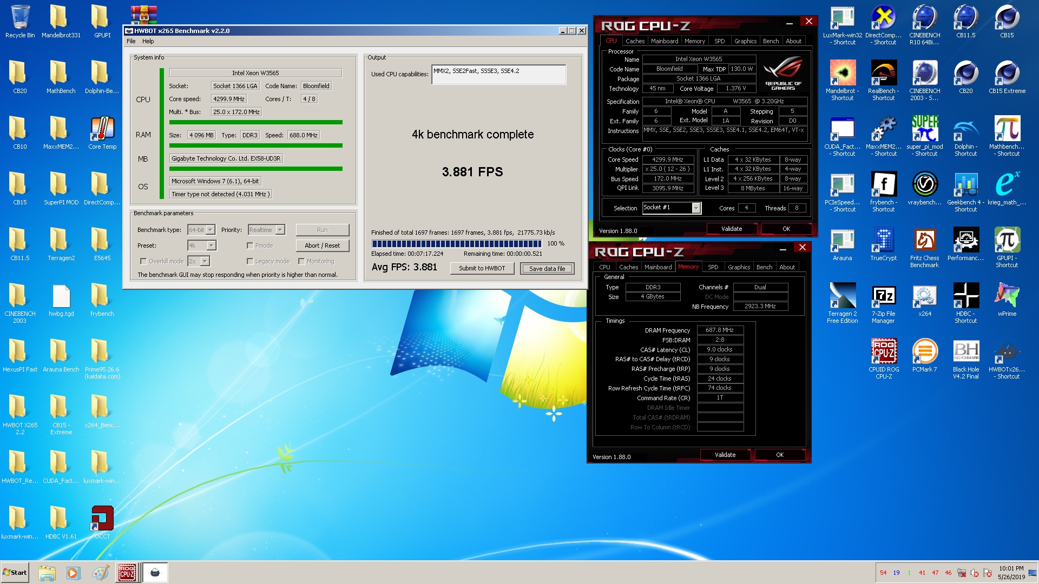Screen dimensions: 1039x584
Task: Open CPUID ROG CPU-Z desktop icon
Action: point(883,359)
